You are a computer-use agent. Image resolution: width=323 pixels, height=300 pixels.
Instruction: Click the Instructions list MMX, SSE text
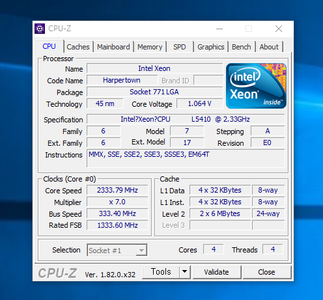click(x=149, y=154)
